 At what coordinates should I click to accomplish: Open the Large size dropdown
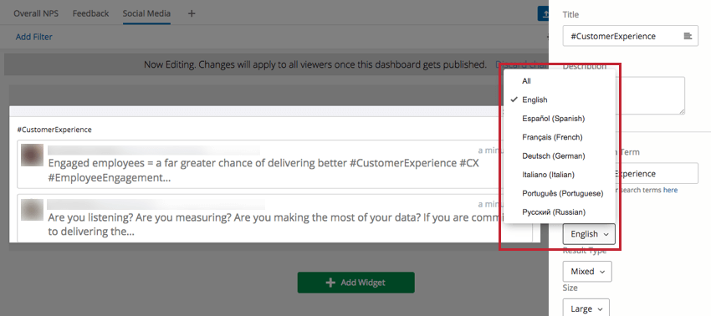586,308
